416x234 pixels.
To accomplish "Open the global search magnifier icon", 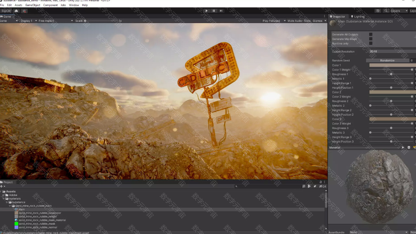I will point(386,11).
